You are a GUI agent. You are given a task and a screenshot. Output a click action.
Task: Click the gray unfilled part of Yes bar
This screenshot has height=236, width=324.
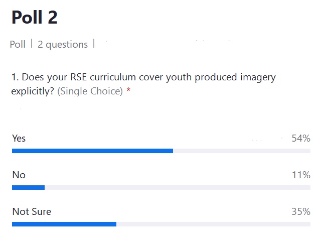tap(242, 151)
